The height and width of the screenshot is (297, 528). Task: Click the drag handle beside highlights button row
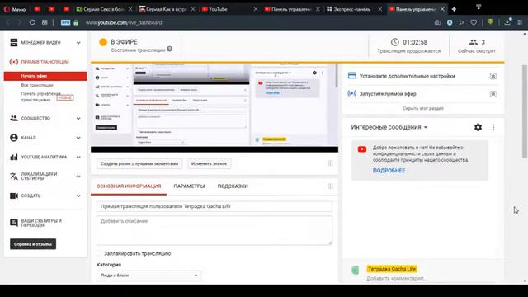(x=330, y=163)
